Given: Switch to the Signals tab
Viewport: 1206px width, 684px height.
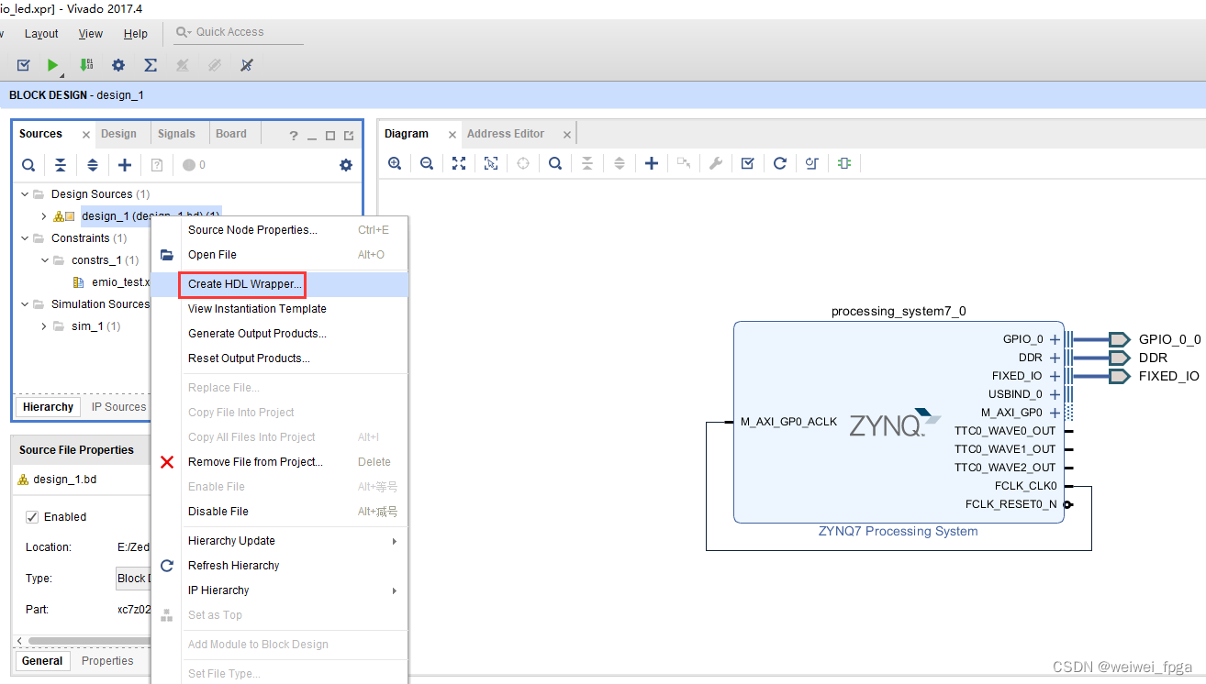Looking at the screenshot, I should point(176,134).
